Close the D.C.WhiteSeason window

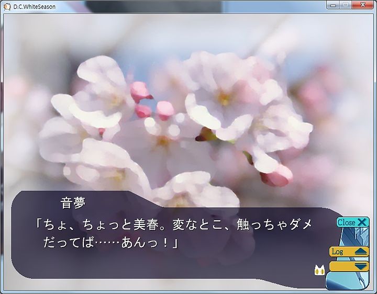pyautogui.click(x=363, y=5)
